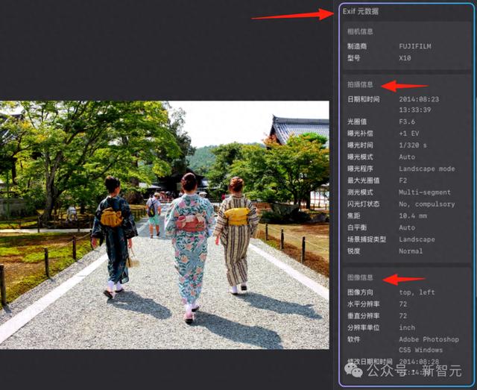Click the inch resolution unit value
The width and height of the screenshot is (477, 390).
(x=407, y=327)
